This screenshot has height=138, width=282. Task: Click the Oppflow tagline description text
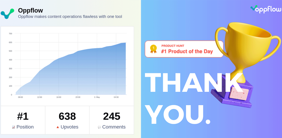[x=70, y=17]
